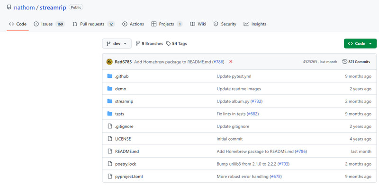View the 54 Tags link
Screen dimensions: 379x186
(176, 43)
